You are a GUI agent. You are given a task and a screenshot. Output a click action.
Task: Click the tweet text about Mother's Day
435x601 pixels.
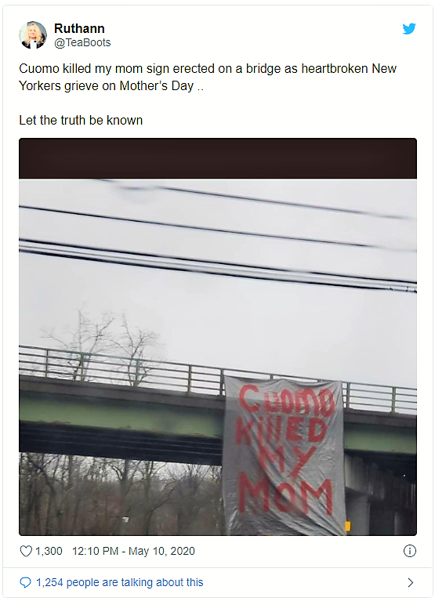tap(208, 77)
